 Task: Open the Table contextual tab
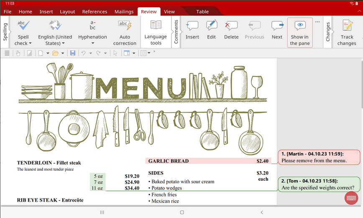click(x=202, y=12)
